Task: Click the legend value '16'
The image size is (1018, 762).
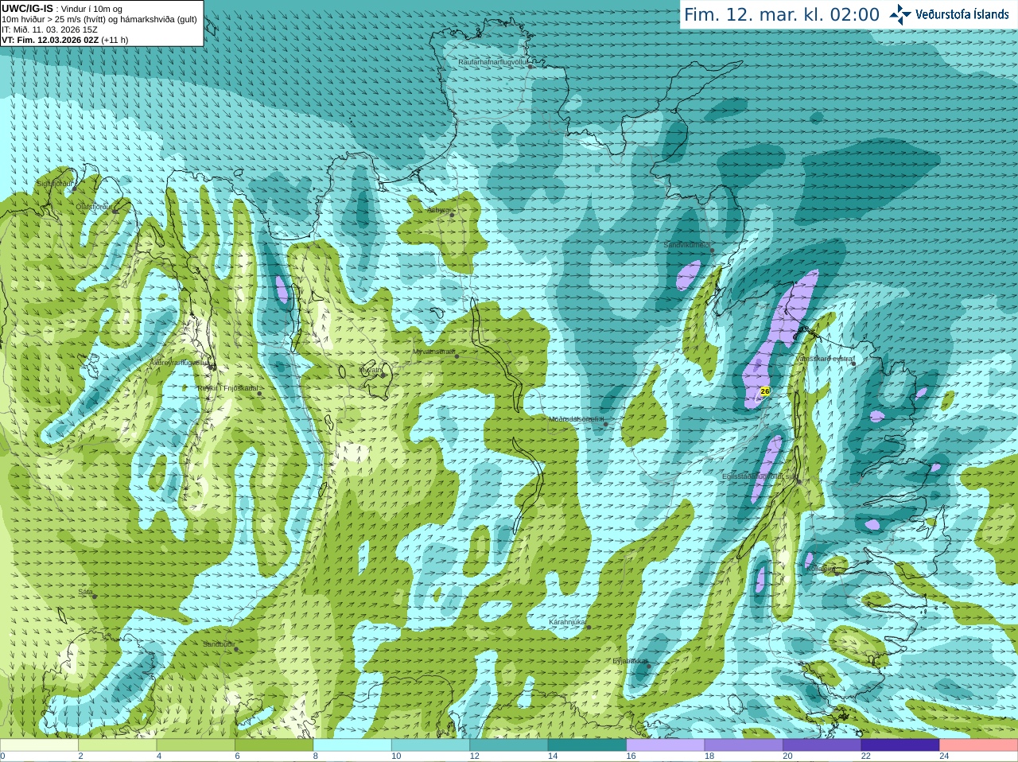Action: pyautogui.click(x=631, y=756)
